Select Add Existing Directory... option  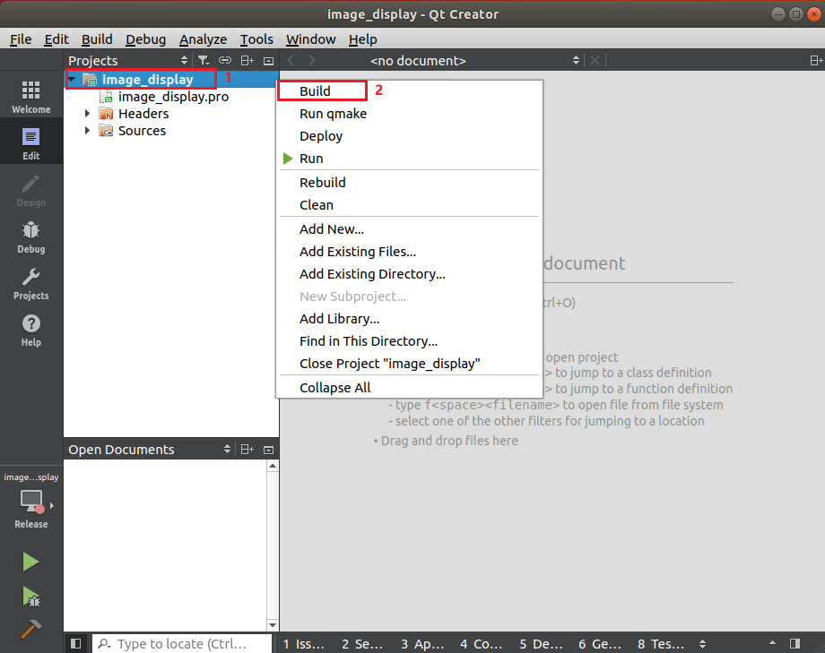409,274
